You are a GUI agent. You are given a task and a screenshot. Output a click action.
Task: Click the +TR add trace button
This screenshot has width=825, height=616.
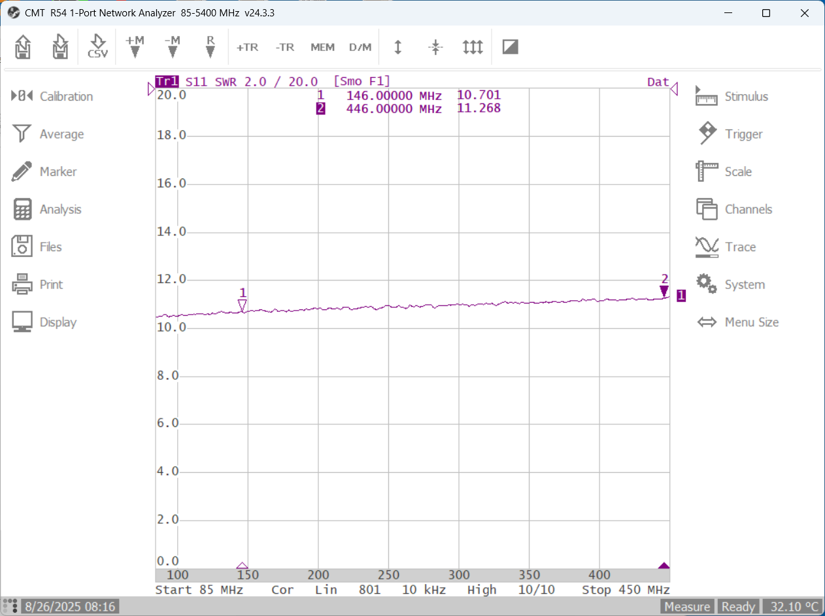(x=247, y=47)
